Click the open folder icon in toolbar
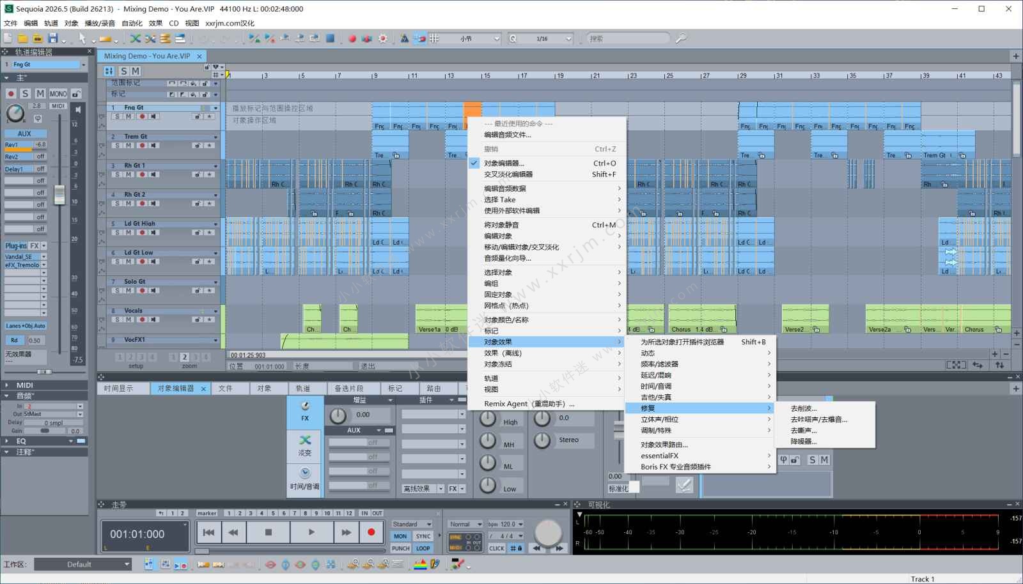 tap(22, 38)
